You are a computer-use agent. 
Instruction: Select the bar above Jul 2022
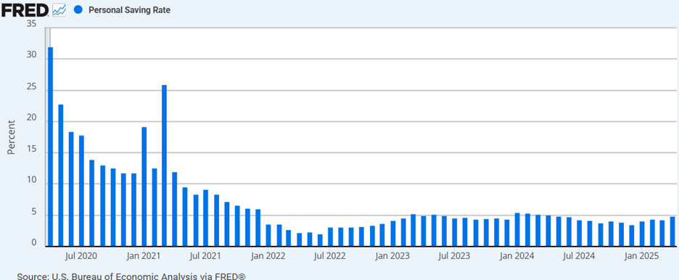click(330, 237)
